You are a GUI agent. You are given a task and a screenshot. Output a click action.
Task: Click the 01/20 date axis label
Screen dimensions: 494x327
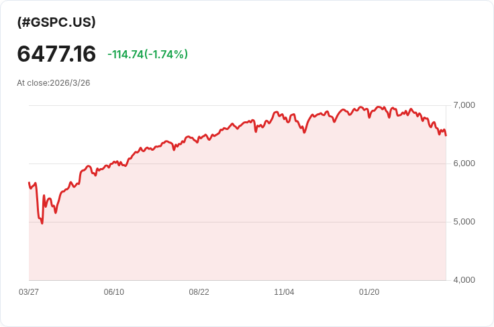pyautogui.click(x=369, y=292)
